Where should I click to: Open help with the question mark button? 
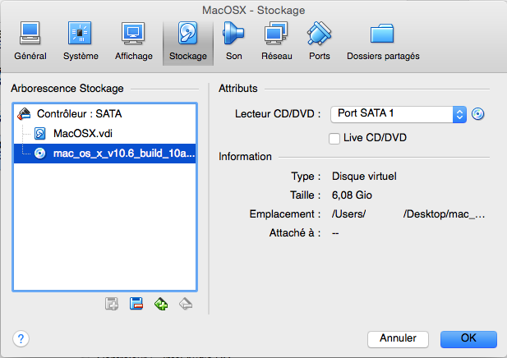(x=21, y=338)
